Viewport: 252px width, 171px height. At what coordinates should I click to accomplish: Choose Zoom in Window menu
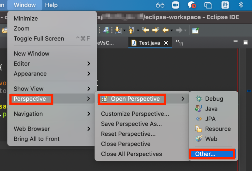(x=22, y=28)
